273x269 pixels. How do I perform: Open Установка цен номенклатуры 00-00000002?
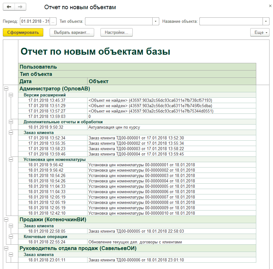click(x=172, y=170)
